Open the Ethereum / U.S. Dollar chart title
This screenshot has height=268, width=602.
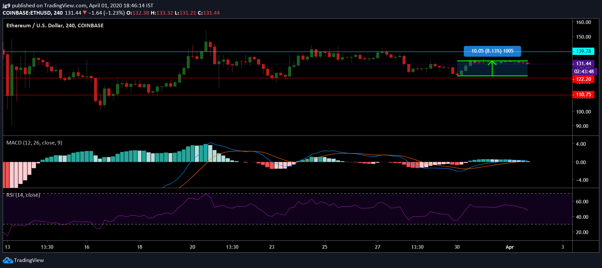pos(55,26)
